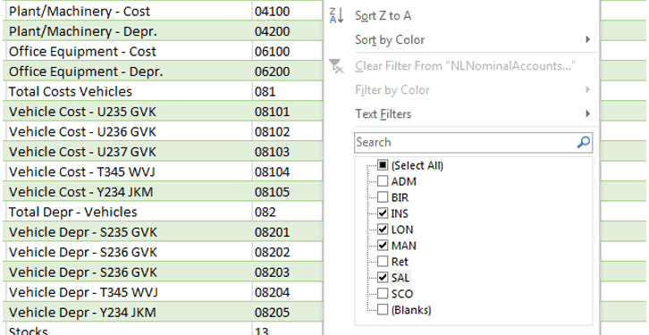Select account code cell 08202
This screenshot has height=335, width=649.
click(287, 252)
